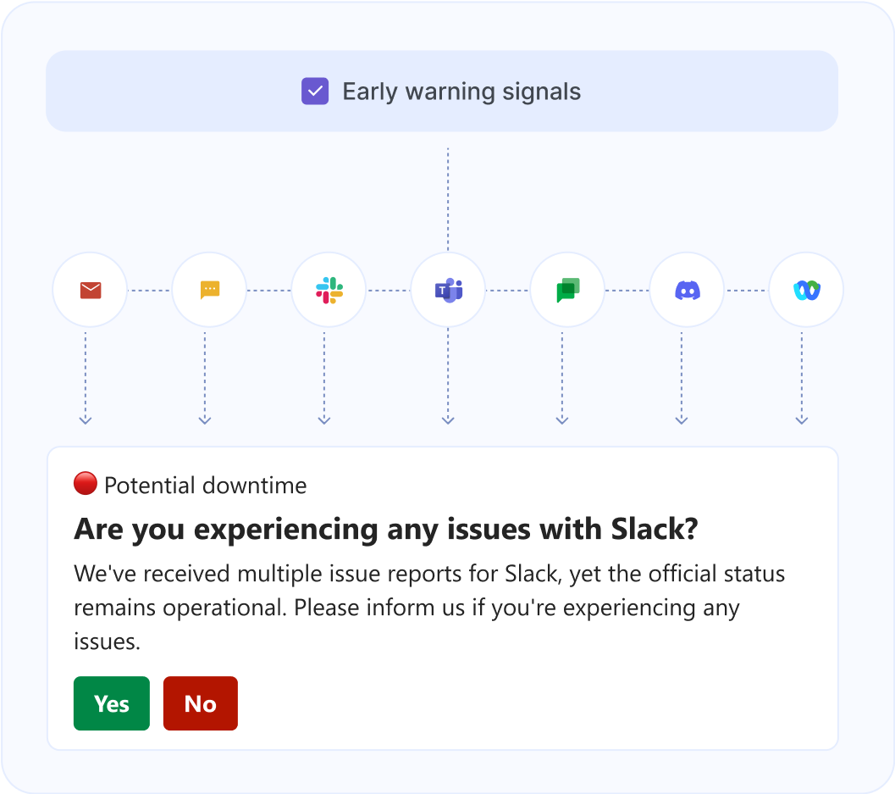Select the Webex icon
The height and width of the screenshot is (794, 895).
click(x=805, y=289)
